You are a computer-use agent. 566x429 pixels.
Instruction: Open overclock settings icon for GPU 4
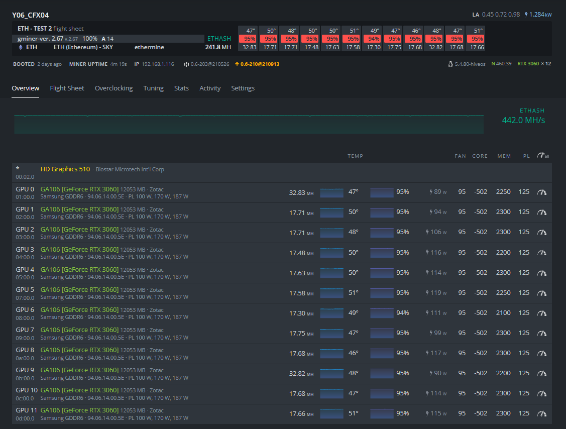point(542,273)
